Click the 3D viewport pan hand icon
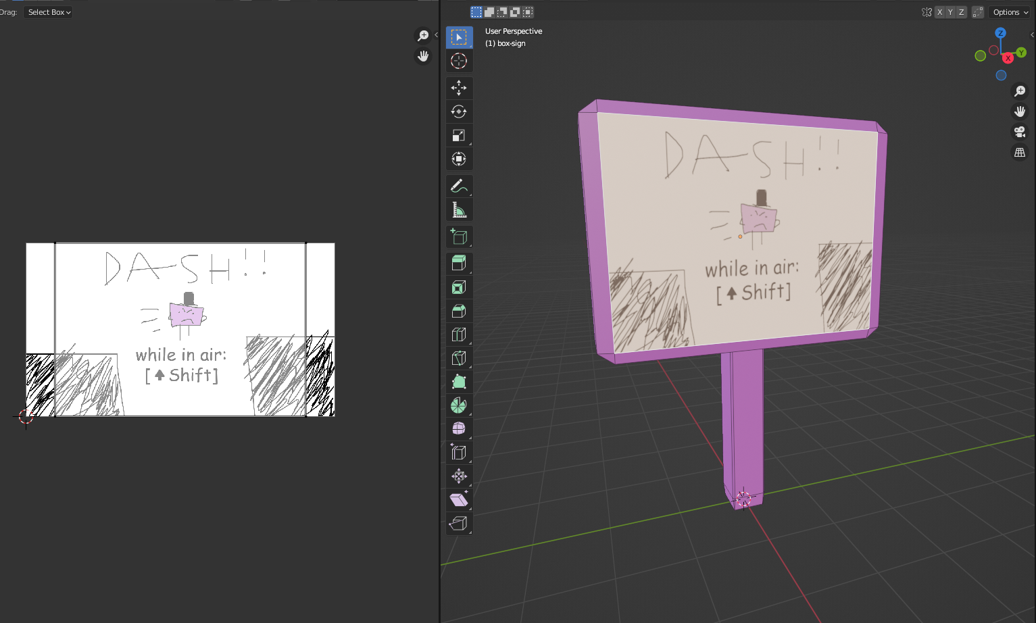Image resolution: width=1036 pixels, height=623 pixels. [x=1020, y=111]
